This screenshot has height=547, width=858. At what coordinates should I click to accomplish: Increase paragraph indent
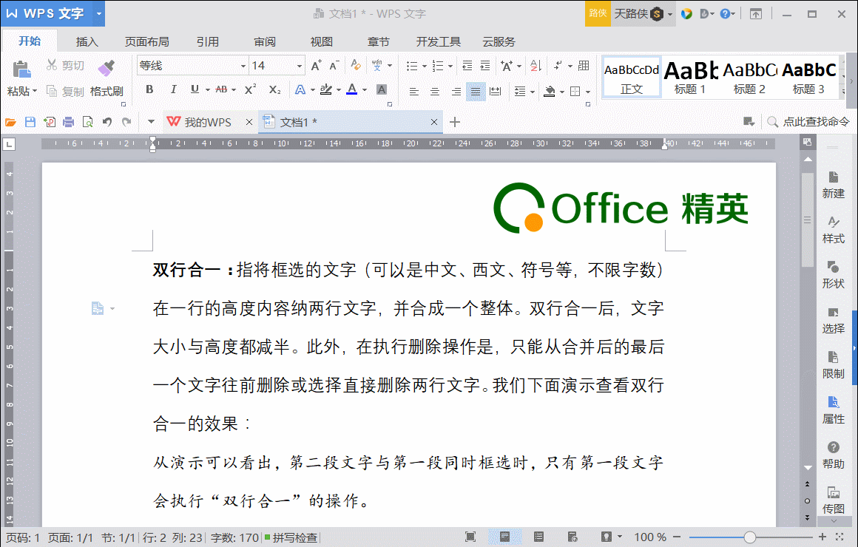click(x=485, y=66)
